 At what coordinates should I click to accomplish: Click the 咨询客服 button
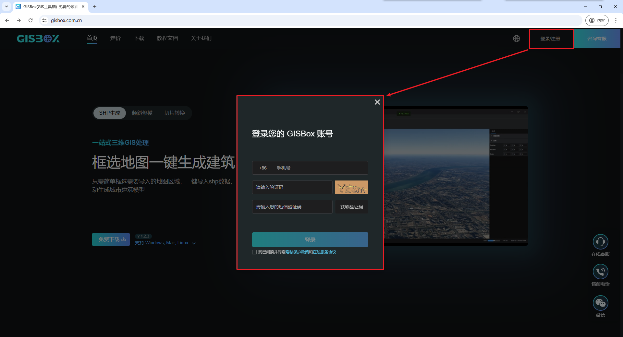[x=597, y=39]
